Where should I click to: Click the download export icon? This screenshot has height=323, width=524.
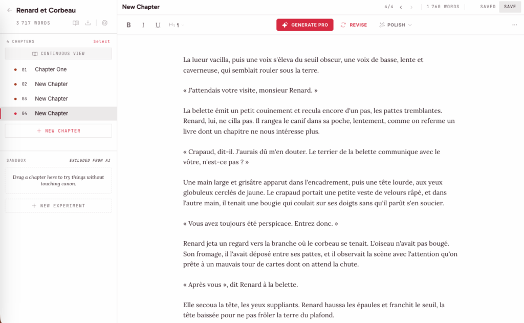(88, 23)
